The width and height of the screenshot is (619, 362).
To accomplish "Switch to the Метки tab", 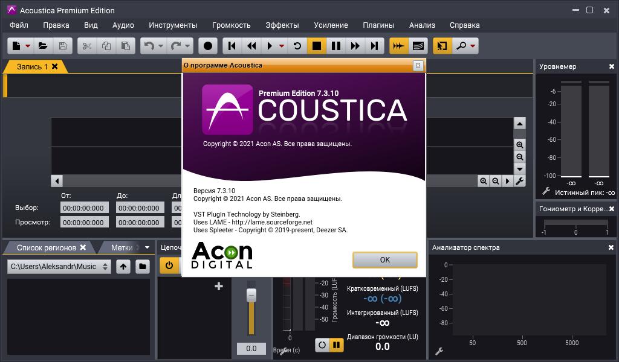I will pos(122,247).
